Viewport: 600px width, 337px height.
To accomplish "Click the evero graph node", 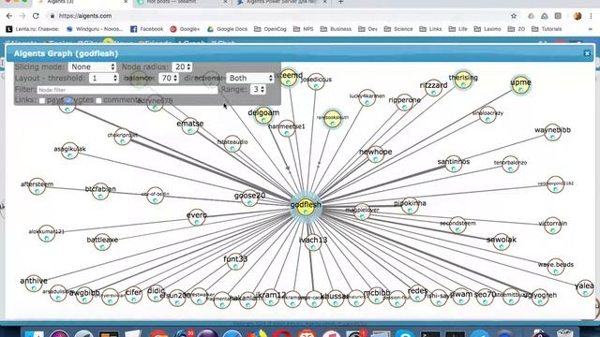I will [197, 217].
